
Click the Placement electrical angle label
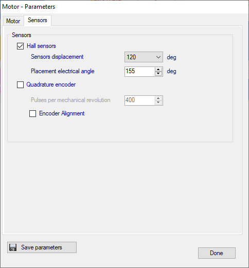pyautogui.click(x=63, y=71)
